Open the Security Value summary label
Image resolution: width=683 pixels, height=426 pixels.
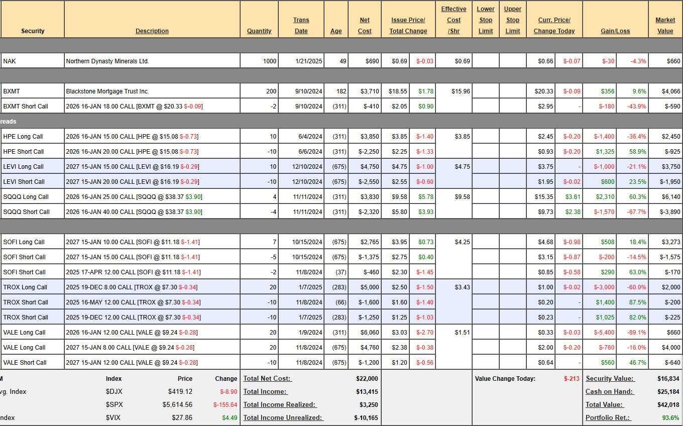coord(610,379)
